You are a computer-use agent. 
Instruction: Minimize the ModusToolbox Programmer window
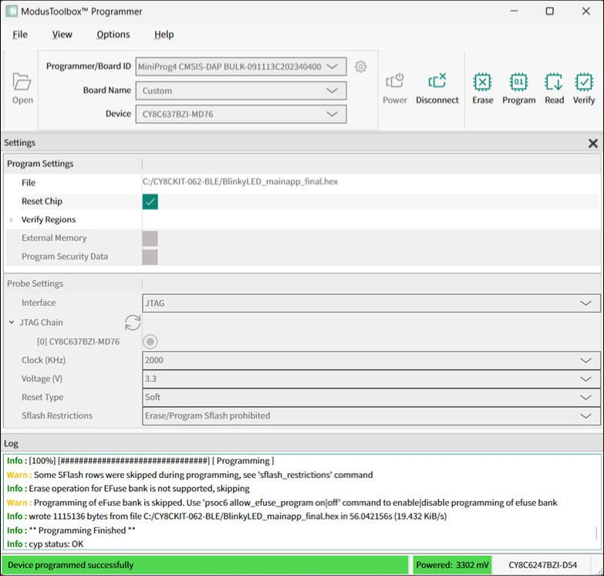tap(514, 11)
